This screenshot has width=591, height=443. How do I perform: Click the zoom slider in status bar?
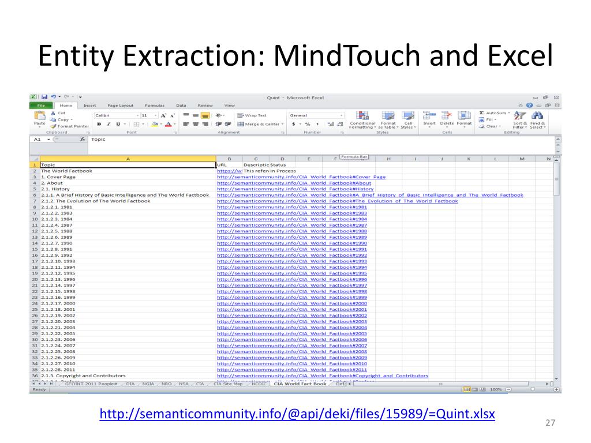pos(532,389)
